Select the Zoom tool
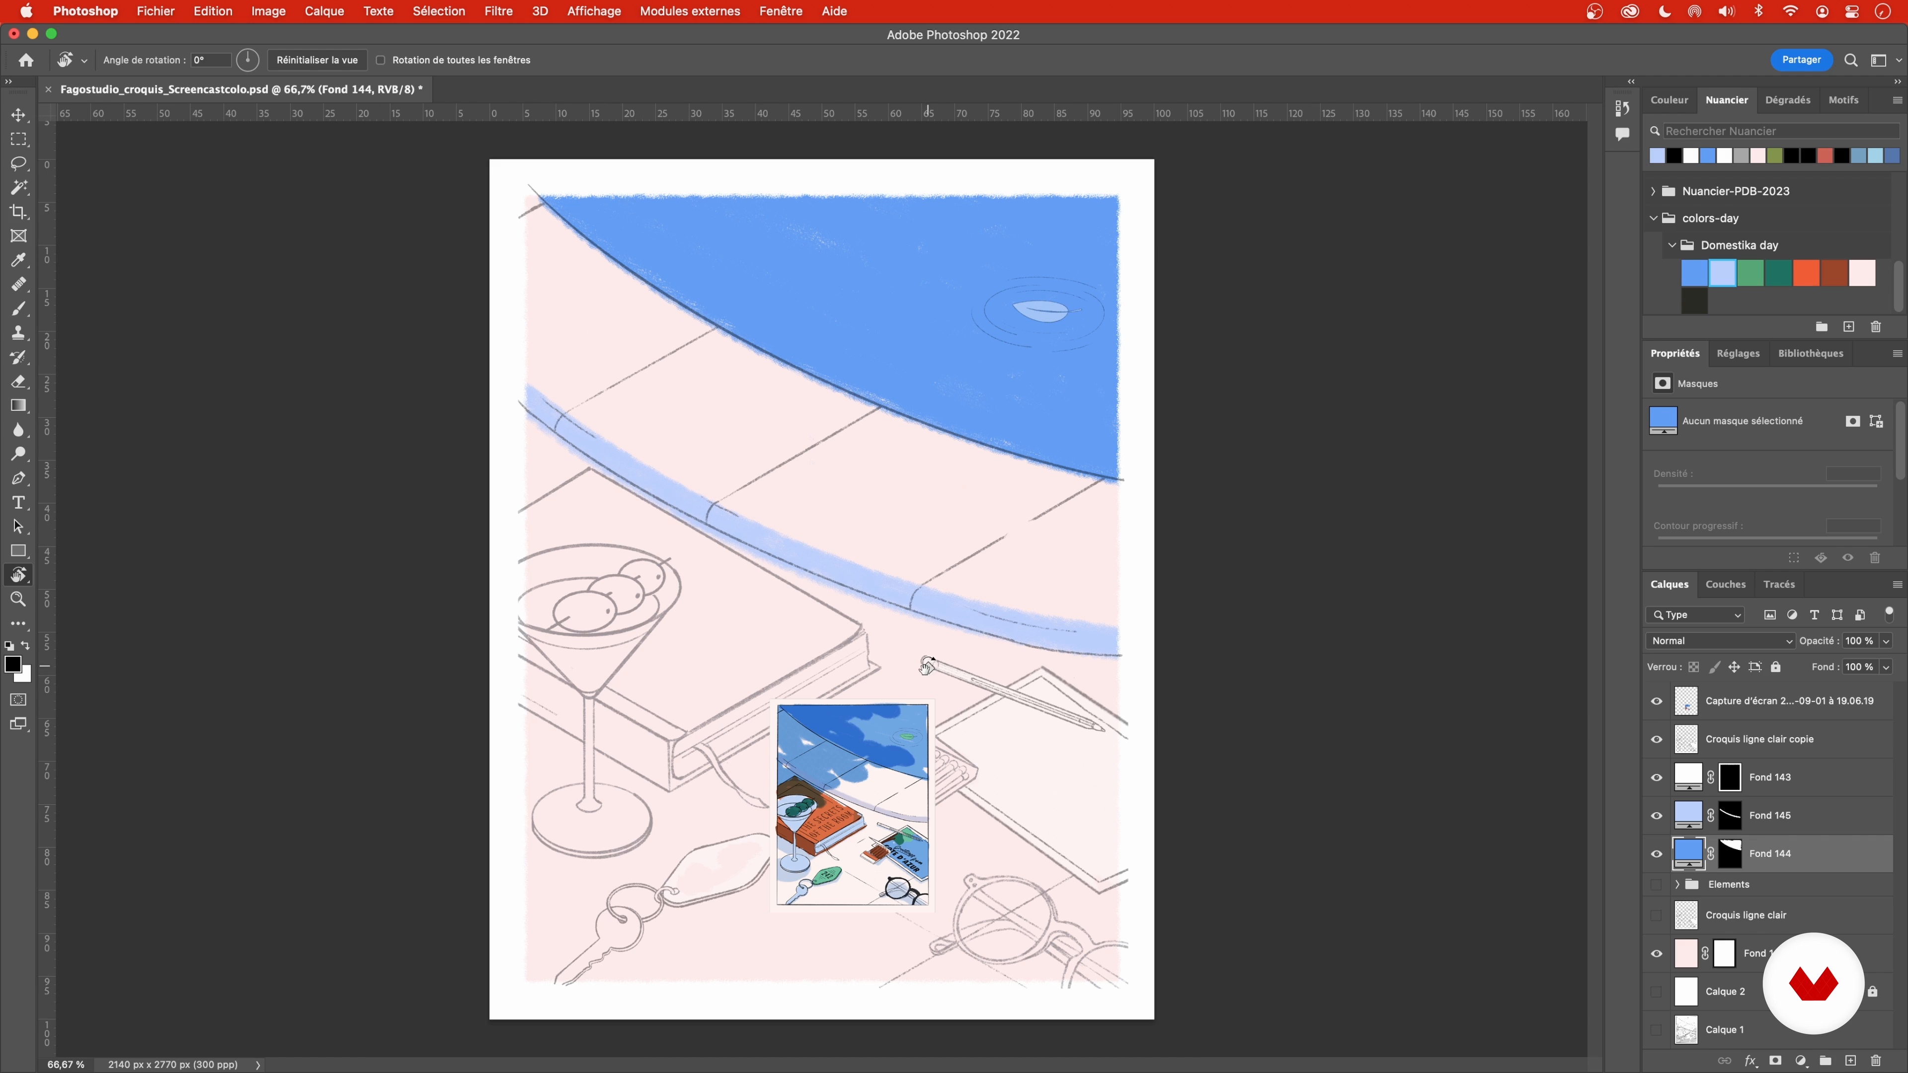The image size is (1908, 1073). pyautogui.click(x=18, y=599)
